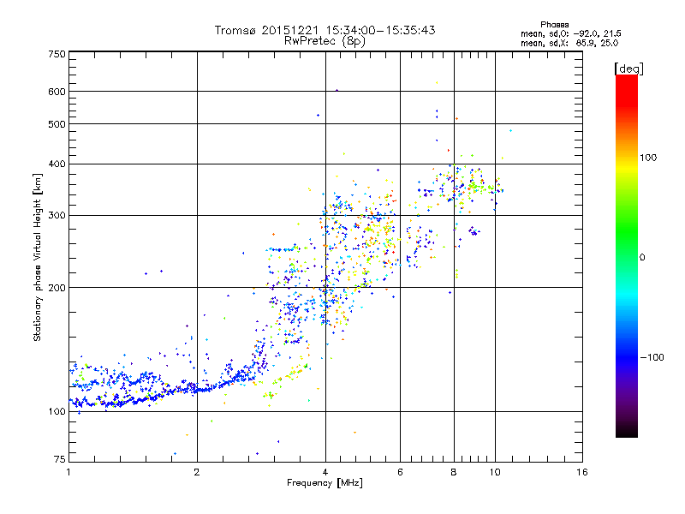
Task: Click the 750 tick on the height axis
Action: pos(57,54)
